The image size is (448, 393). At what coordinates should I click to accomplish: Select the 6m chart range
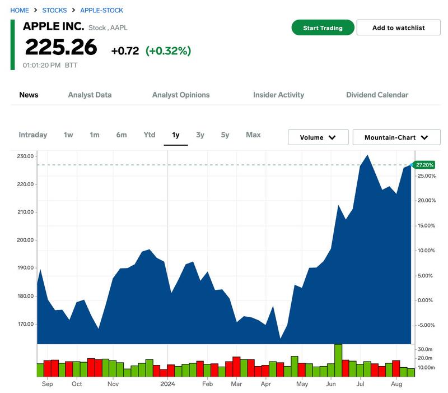[x=122, y=135]
